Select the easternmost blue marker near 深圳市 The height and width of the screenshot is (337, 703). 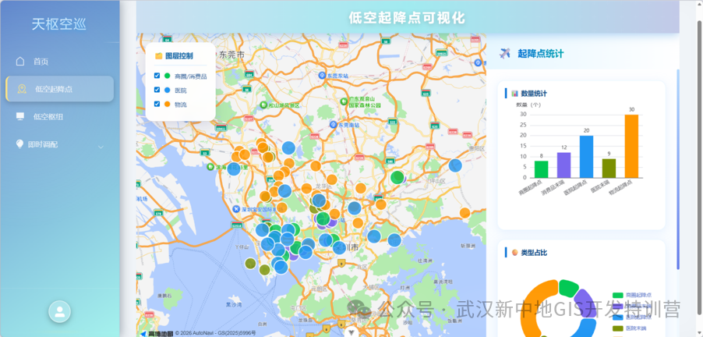(x=394, y=240)
